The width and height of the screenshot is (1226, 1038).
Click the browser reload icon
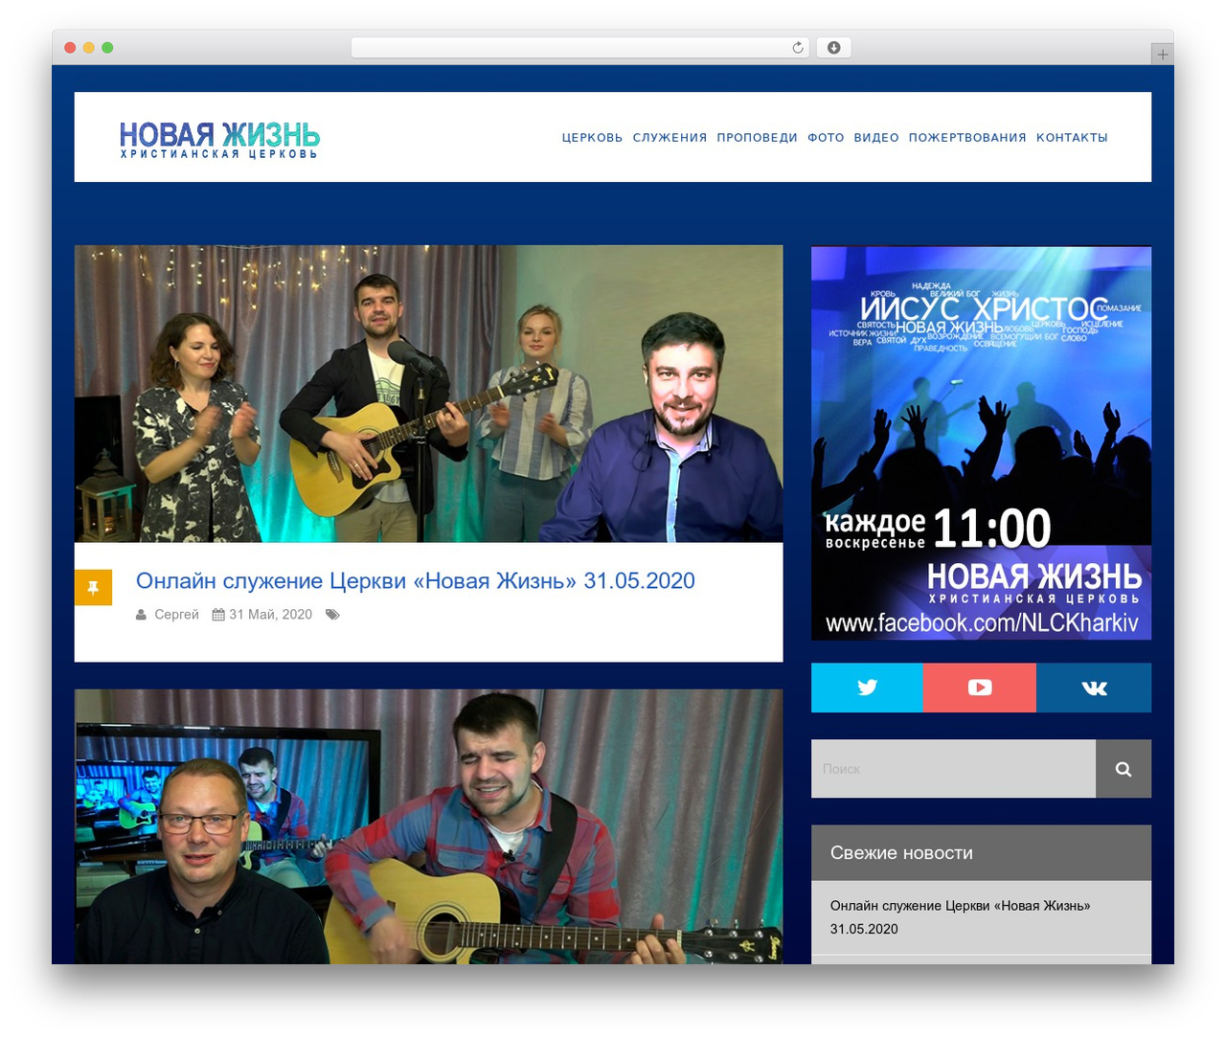tap(798, 48)
